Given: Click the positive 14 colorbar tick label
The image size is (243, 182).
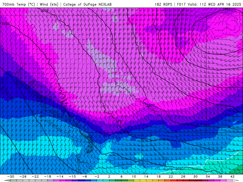Looking at the screenshot, I should [146, 177].
